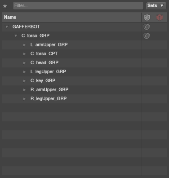
Task: Click the Visible Set column header icon
Action: pos(147,18)
